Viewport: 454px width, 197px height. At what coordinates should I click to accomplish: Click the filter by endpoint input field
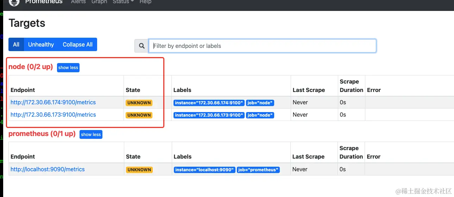point(262,46)
